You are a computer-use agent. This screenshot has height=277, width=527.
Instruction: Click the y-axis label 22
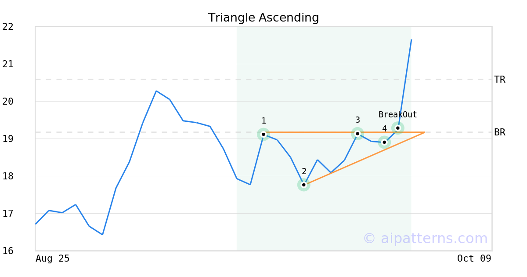coord(8,27)
